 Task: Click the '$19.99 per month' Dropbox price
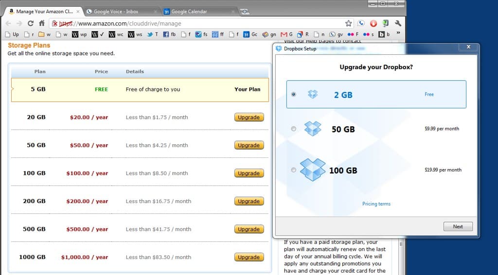click(443, 170)
